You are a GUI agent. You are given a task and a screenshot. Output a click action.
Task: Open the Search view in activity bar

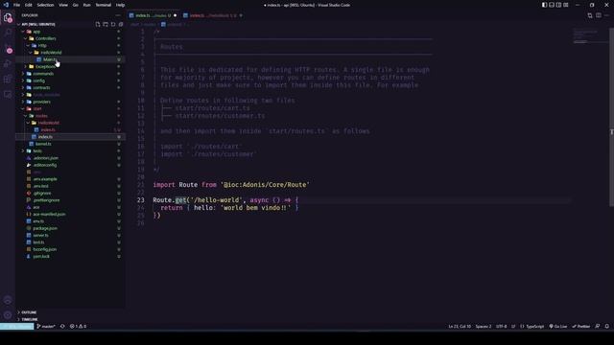coord(8,34)
